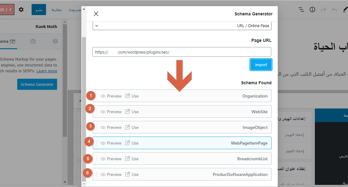Click the Use edit icon for WebSite

tap(127, 112)
